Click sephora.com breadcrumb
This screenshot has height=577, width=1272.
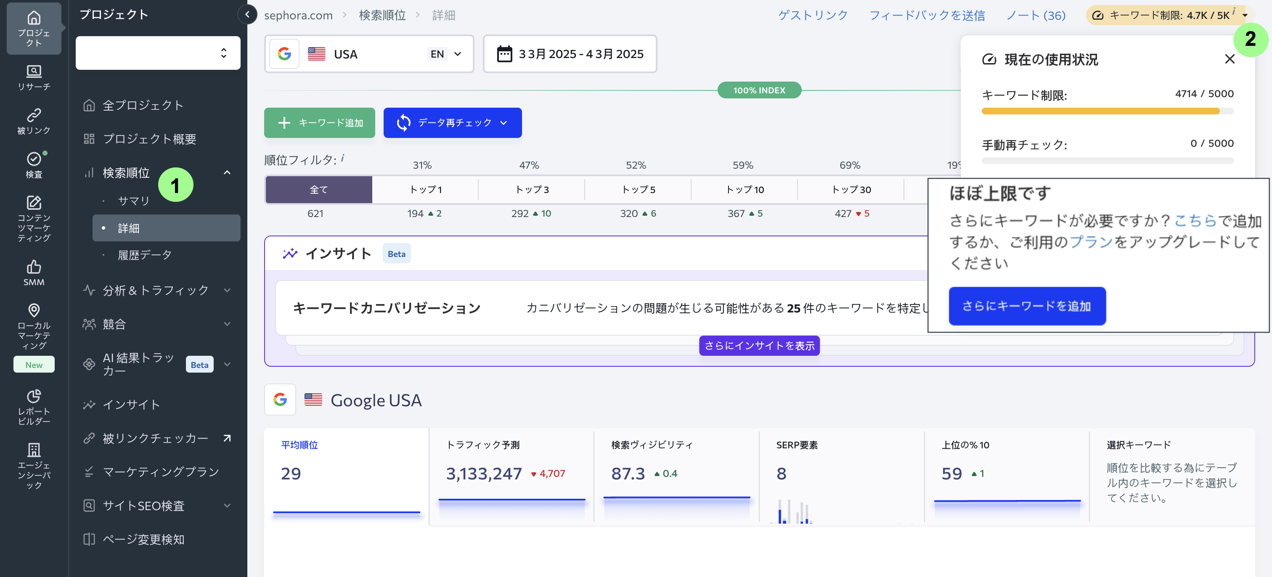click(298, 15)
